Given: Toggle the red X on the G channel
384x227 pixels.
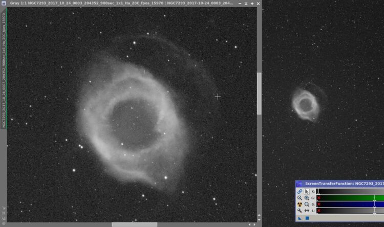Looking at the screenshot, I should tap(318, 198).
